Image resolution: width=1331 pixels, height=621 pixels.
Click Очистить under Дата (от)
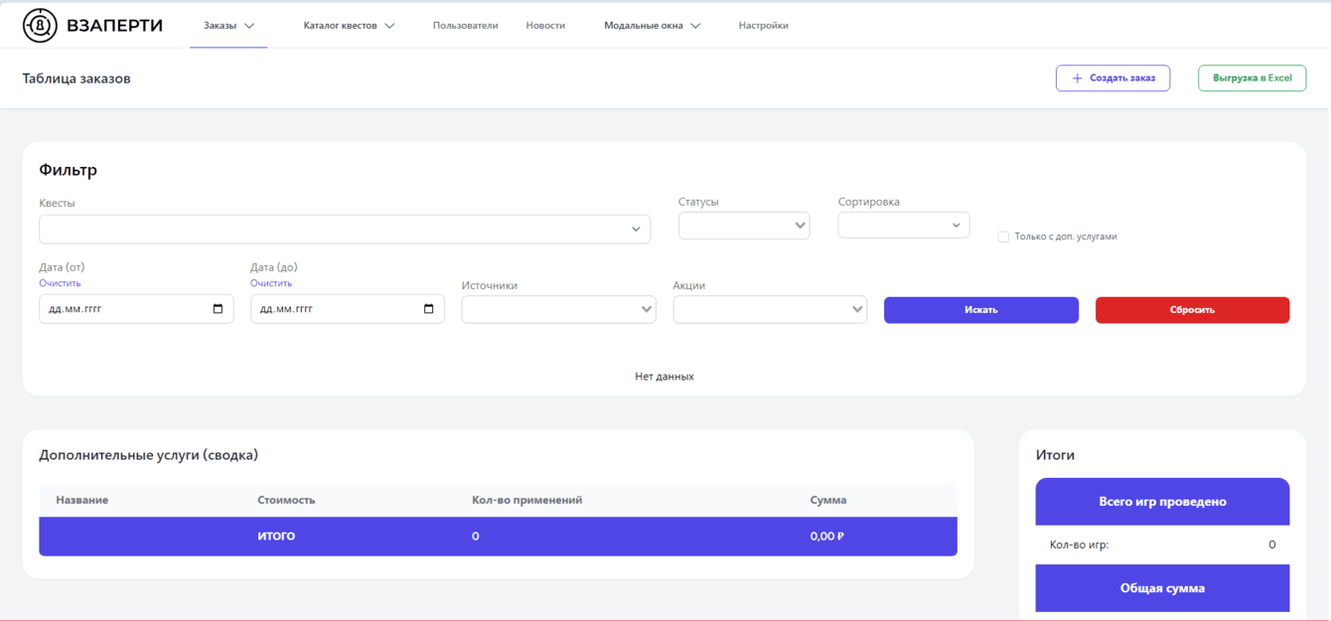pos(60,282)
